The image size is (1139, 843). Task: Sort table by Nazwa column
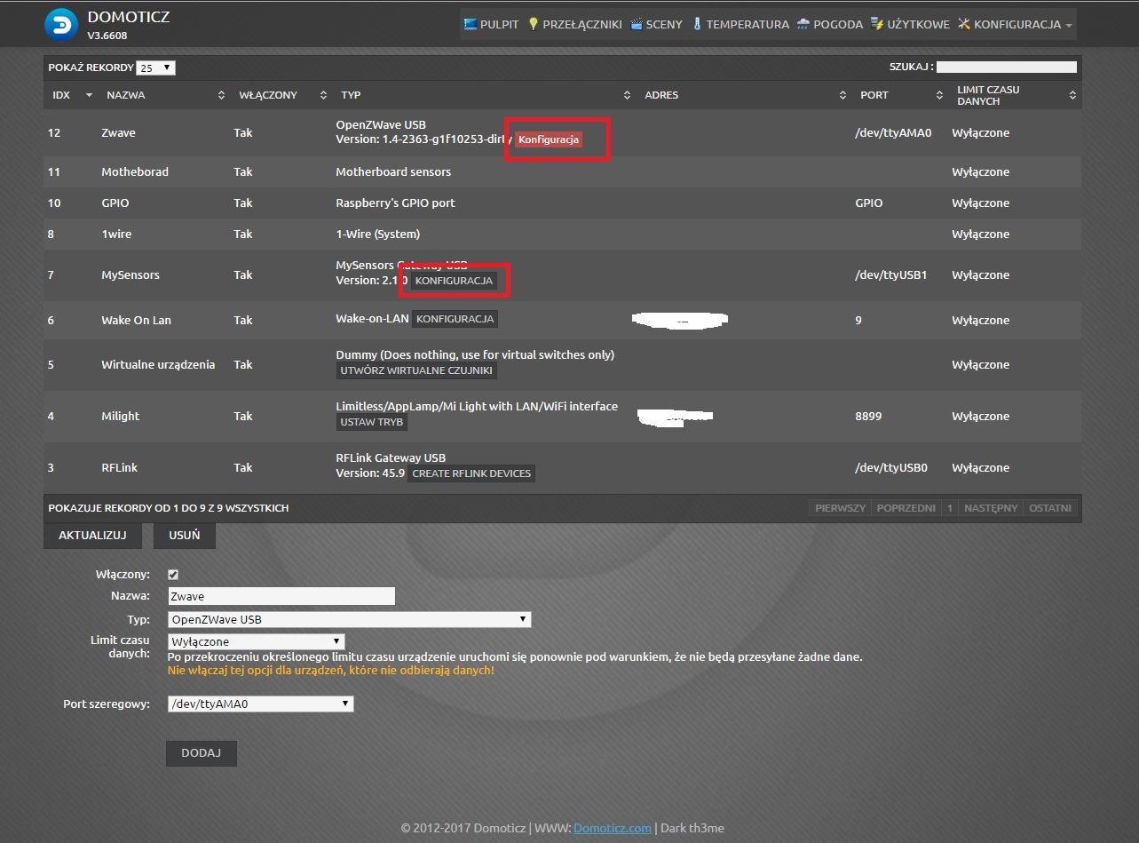click(164, 95)
